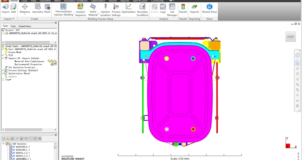Click Optimization (None) task
Viewport: 302px width, 160px height.
pyautogui.click(x=19, y=73)
